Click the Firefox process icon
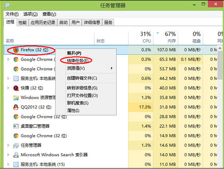Viewport: 224px width, 169px height. pos(16,50)
